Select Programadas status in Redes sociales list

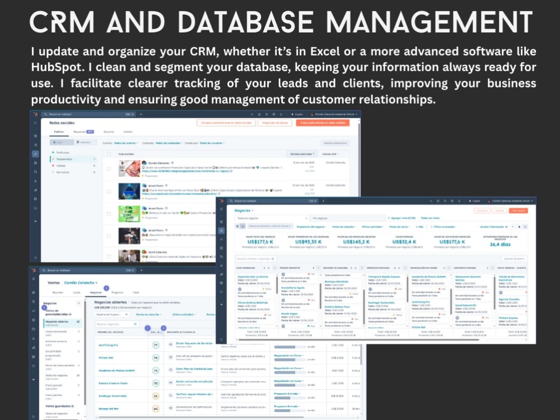[73, 159]
